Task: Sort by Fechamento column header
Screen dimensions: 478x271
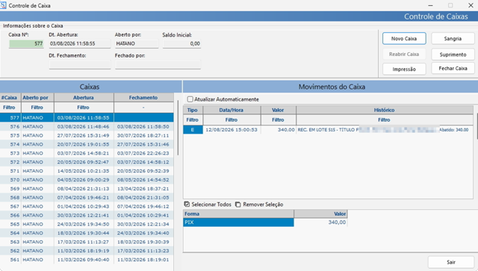Action: pos(143,98)
